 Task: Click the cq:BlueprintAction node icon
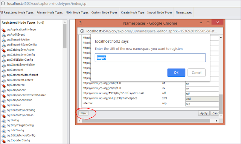pos(3,40)
